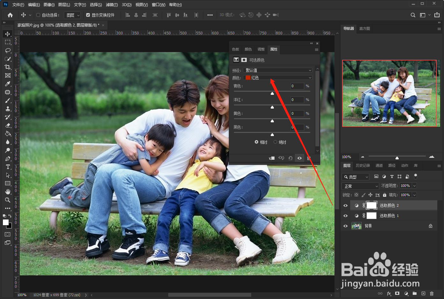Expand the 不透明度 opacity dropdown arrow

point(414,186)
